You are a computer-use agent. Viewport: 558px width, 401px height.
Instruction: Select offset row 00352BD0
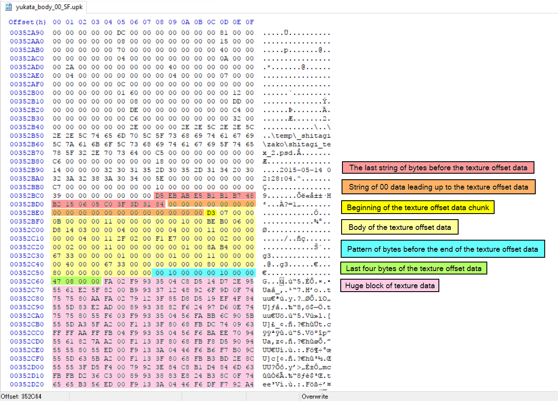pyautogui.click(x=27, y=204)
